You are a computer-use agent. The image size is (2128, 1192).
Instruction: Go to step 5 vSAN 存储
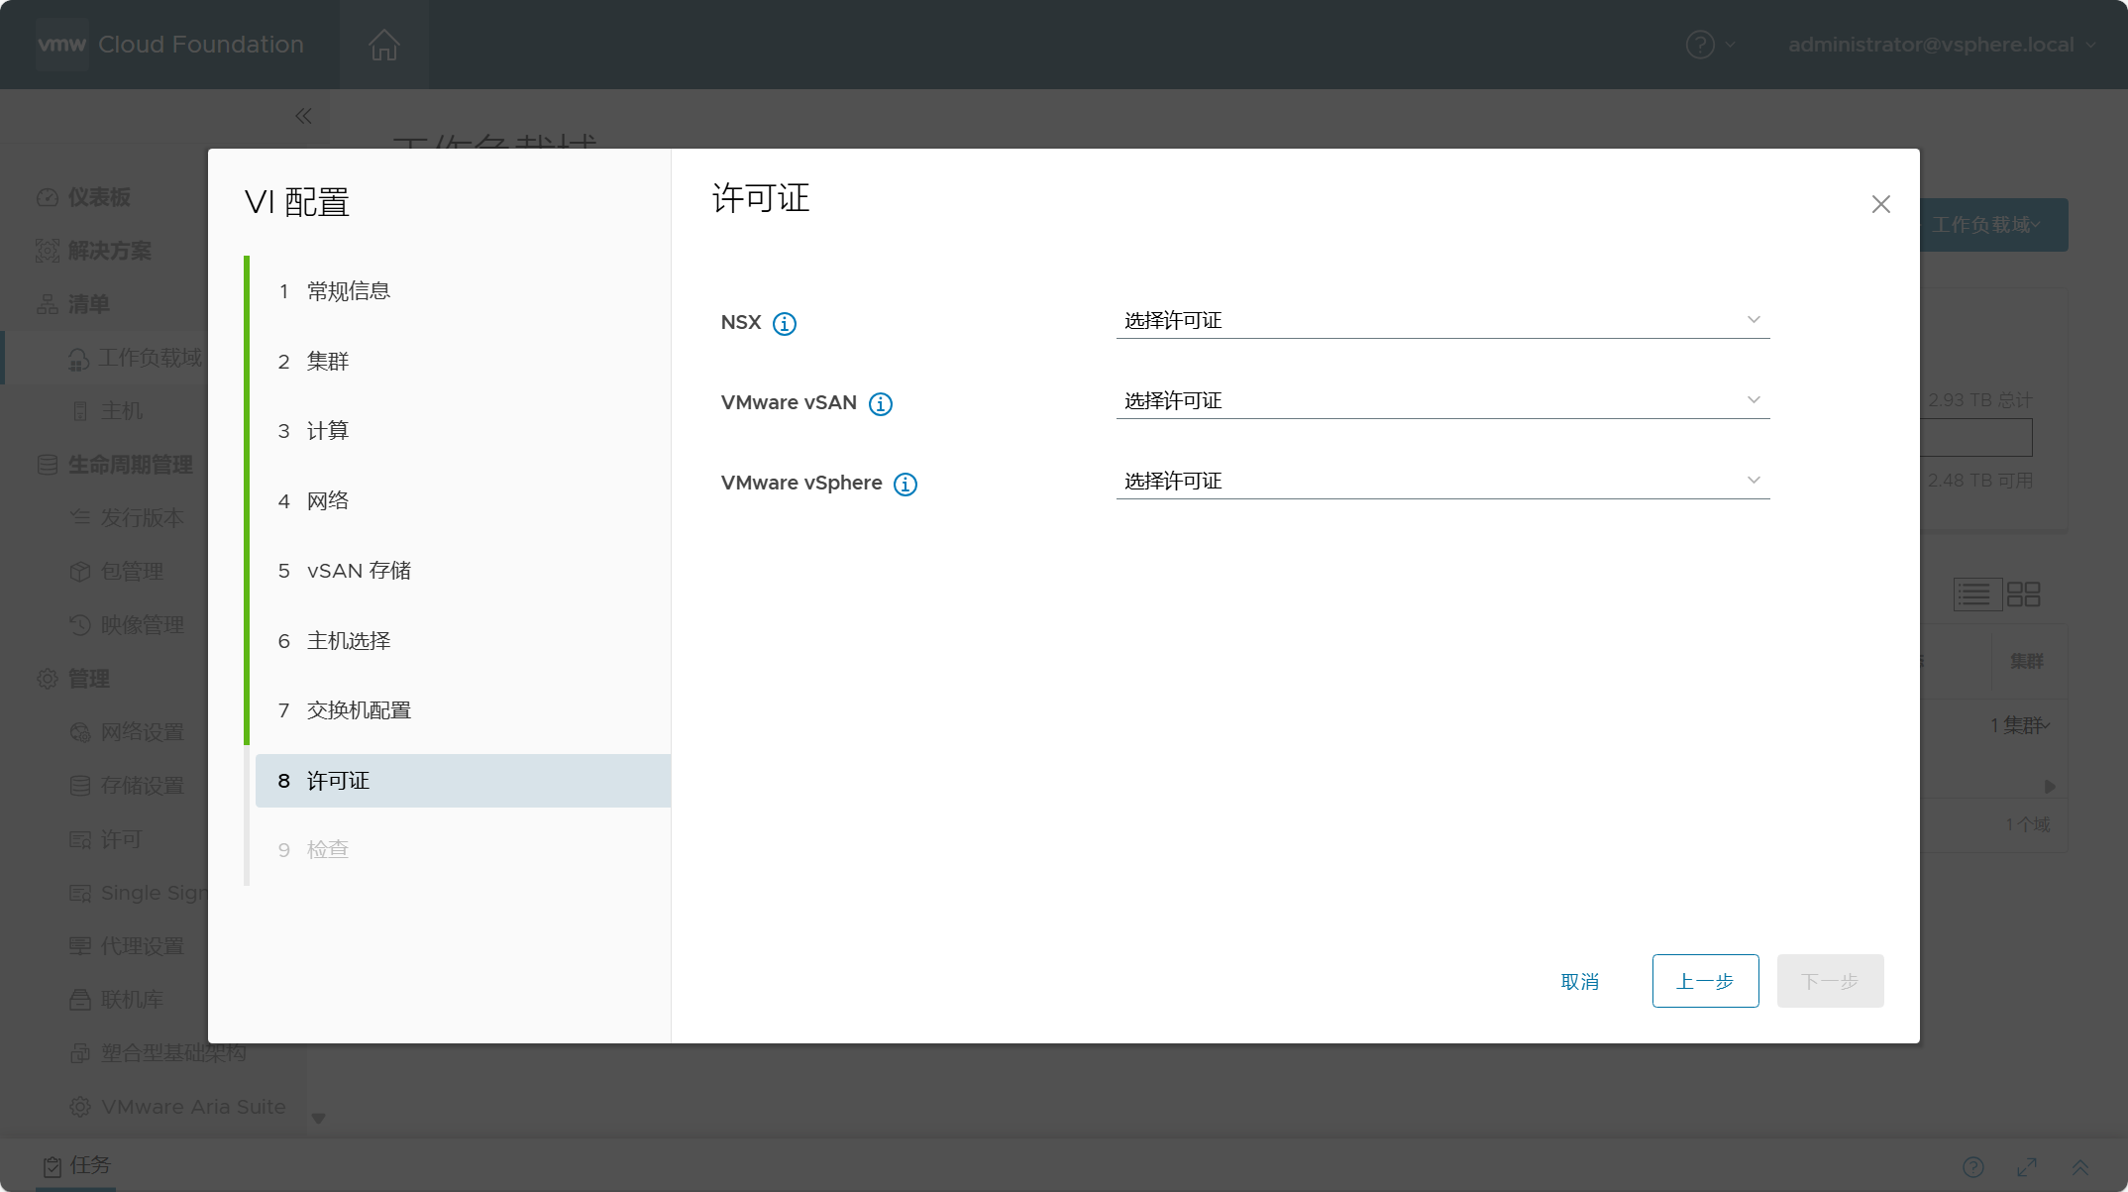463,571
